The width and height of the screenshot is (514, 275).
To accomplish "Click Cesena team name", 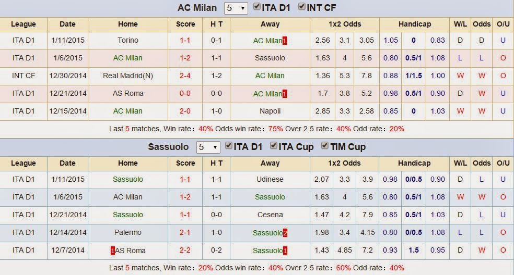I will [270, 215].
